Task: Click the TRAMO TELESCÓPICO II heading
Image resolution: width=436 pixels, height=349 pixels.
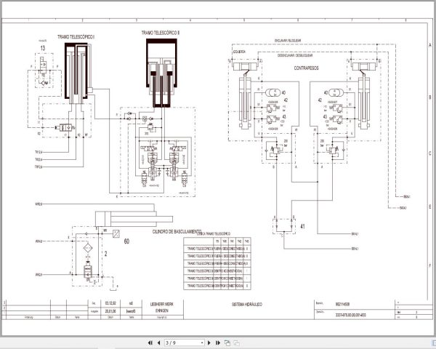Action: click(x=161, y=33)
